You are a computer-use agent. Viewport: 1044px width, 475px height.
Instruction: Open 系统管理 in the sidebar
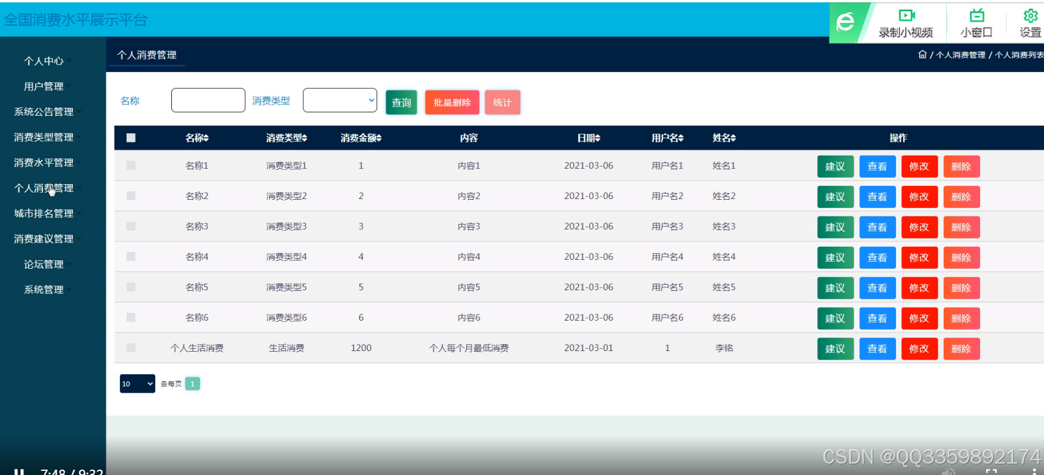[x=44, y=289]
